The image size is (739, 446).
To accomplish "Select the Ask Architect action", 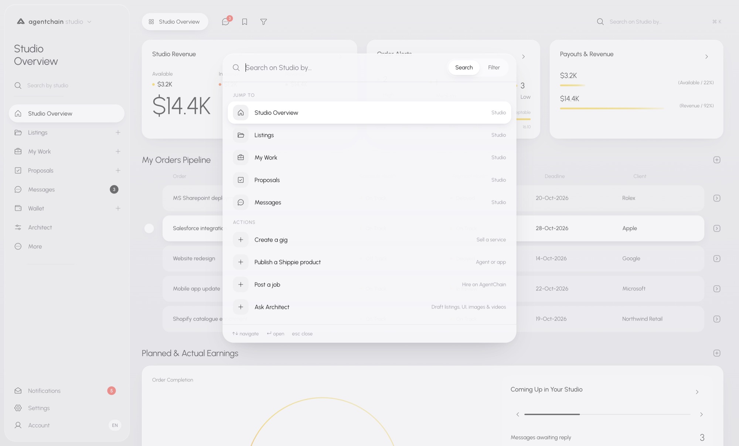I will coord(369,307).
